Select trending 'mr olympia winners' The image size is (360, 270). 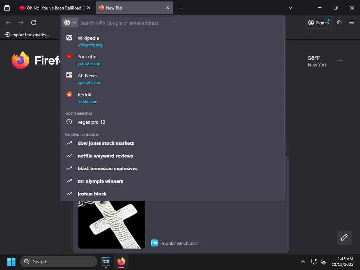click(172, 181)
